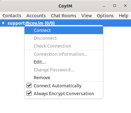Select Edit... in the account menu
Image resolution: width=131 pixels, height=113 pixels.
click(64, 62)
